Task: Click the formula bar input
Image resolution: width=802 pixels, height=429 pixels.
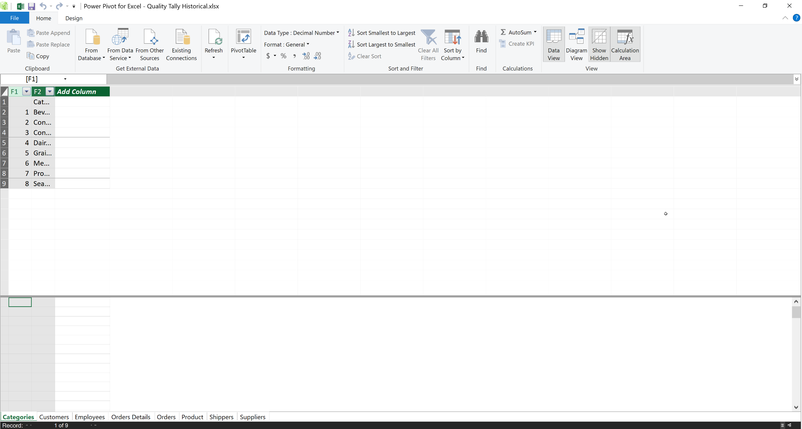Action: pos(450,79)
